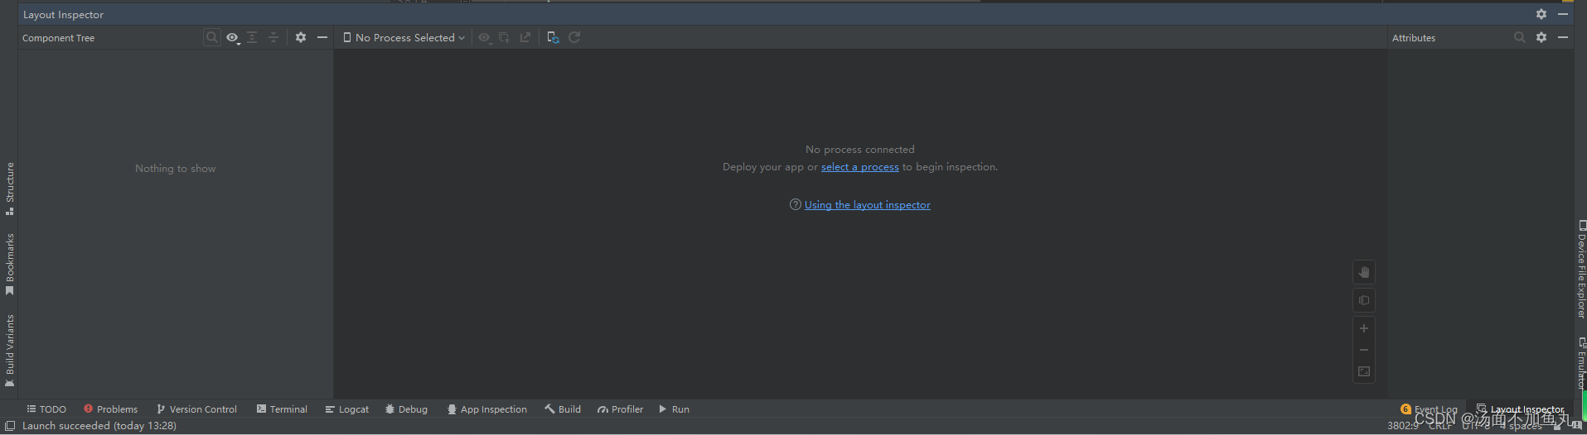This screenshot has width=1587, height=435.
Task: Open the No Process Selected dropdown
Action: 404,37
